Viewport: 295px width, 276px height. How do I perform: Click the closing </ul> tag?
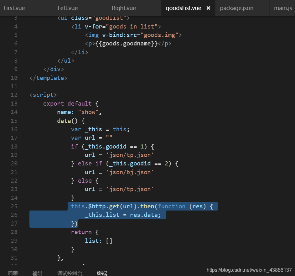coord(66,61)
